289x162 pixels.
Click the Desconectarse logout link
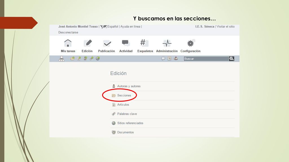68,32
